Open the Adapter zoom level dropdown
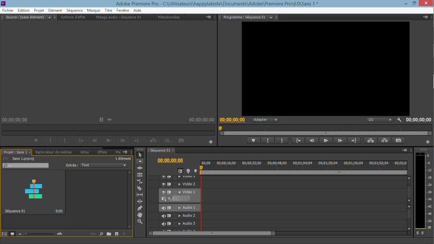434x244 pixels. (265, 120)
